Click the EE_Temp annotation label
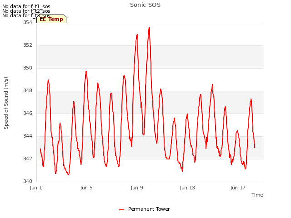 51,19
